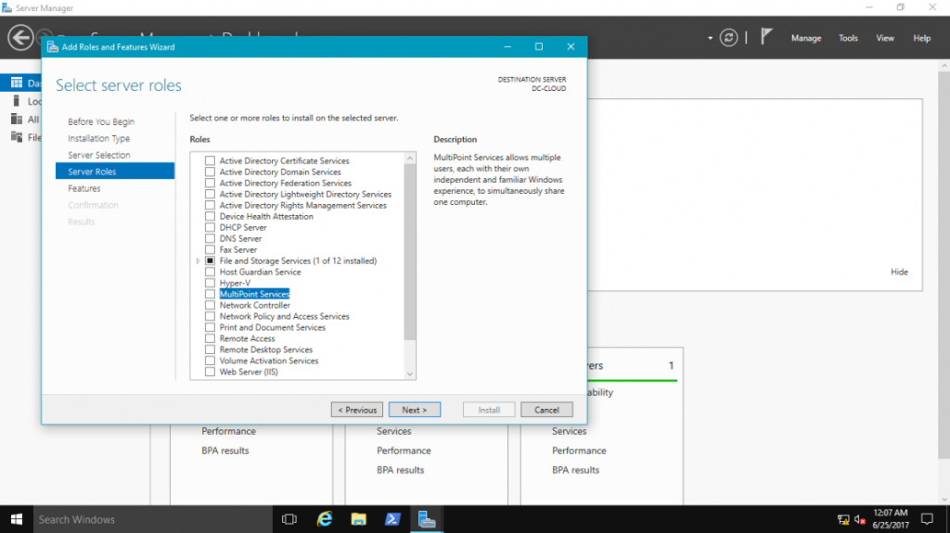Open Windows Start menu

(17, 519)
